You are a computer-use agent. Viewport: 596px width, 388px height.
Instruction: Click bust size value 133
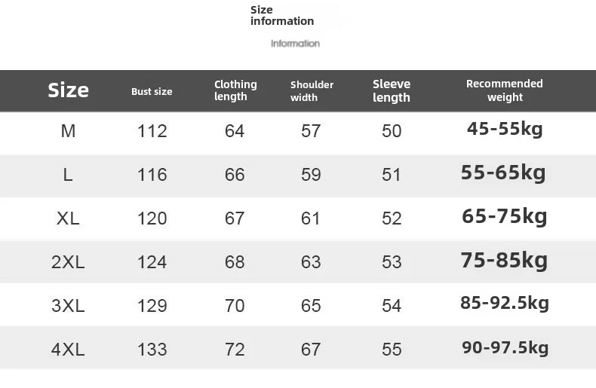152,350
